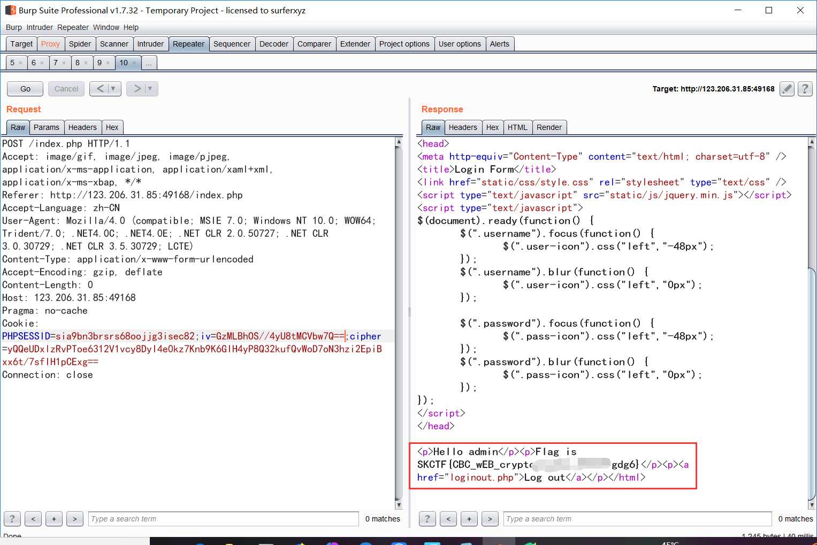817x545 pixels.
Task: Show request Params view
Action: click(47, 127)
